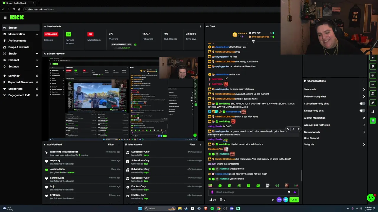Open the GIF picker button
The width and height of the screenshot is (378, 212).
(x=286, y=200)
